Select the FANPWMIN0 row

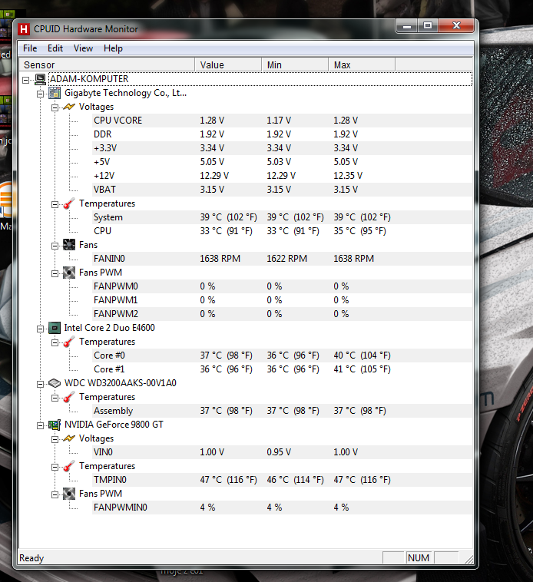(282, 508)
